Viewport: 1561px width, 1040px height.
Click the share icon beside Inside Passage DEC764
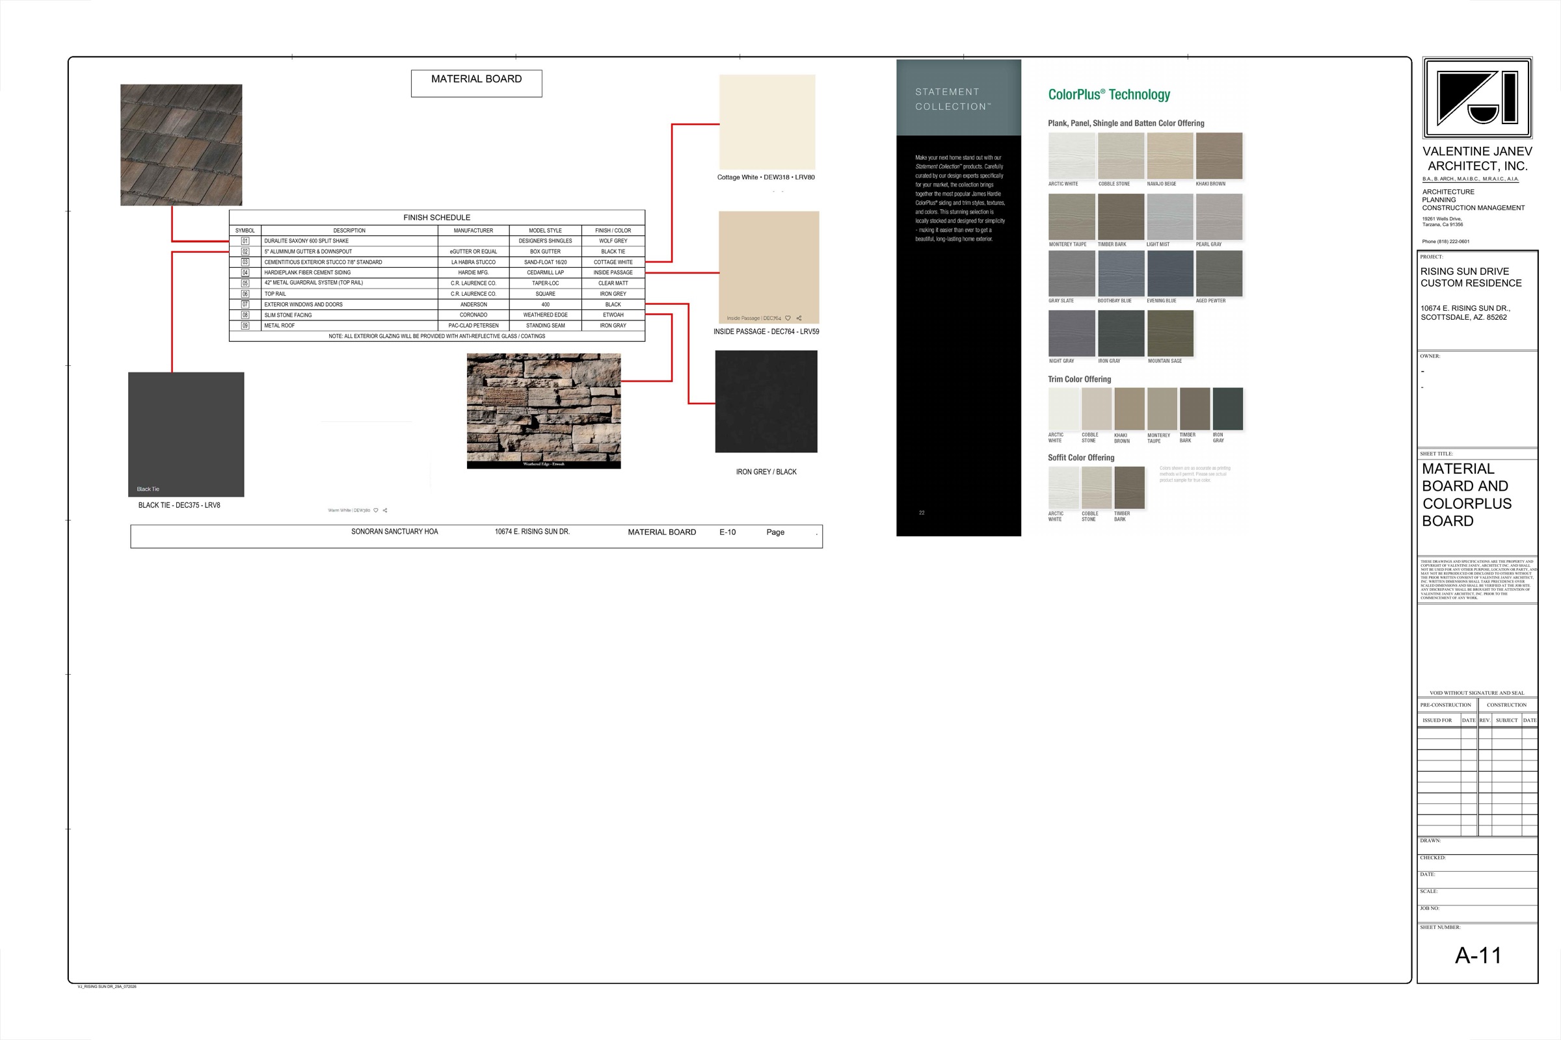click(x=799, y=318)
